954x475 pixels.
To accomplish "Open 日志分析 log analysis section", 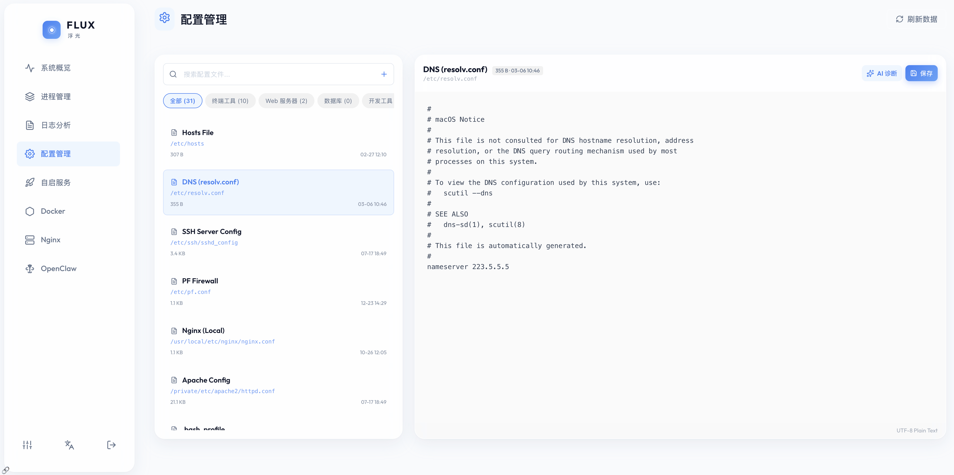I will coord(30,125).
